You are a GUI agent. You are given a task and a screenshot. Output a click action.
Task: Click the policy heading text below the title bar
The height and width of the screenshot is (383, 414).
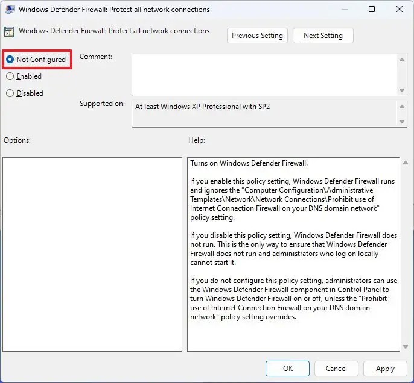coord(114,31)
